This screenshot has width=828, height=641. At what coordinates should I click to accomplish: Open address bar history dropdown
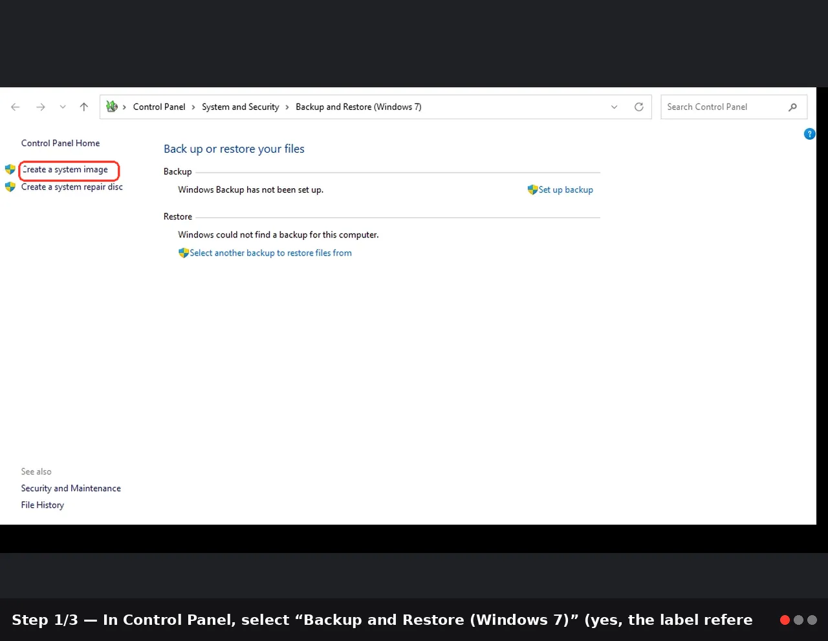pyautogui.click(x=615, y=107)
